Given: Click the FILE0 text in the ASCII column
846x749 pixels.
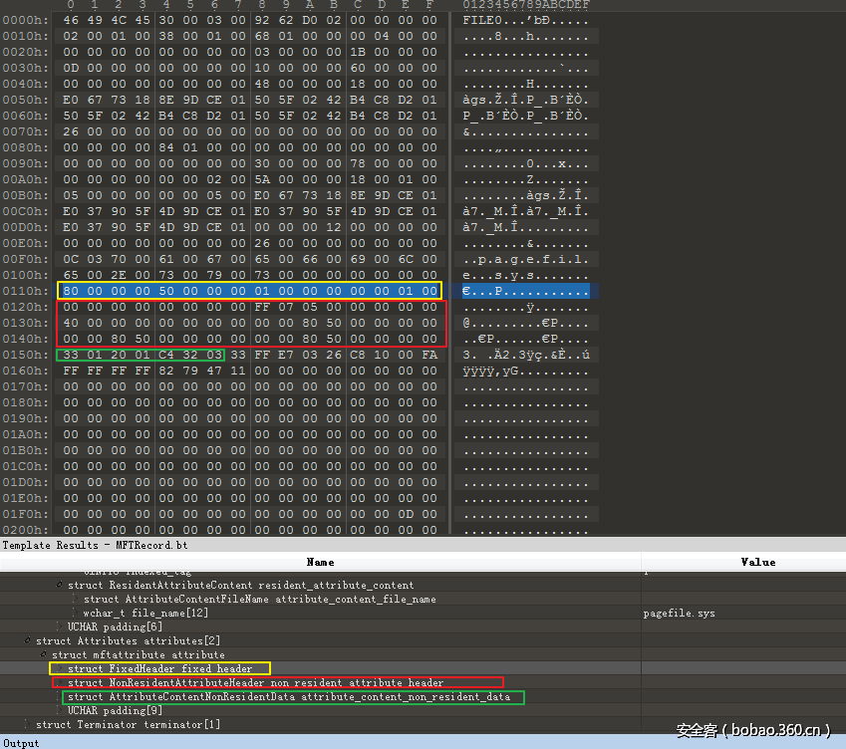Looking at the screenshot, I should pos(482,20).
